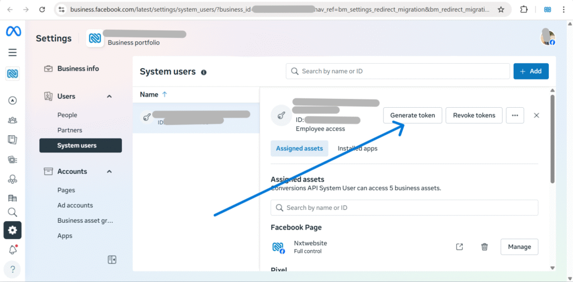Open Nxtwebsite page in new window icon
Screen dimensions: 573x282
point(459,247)
